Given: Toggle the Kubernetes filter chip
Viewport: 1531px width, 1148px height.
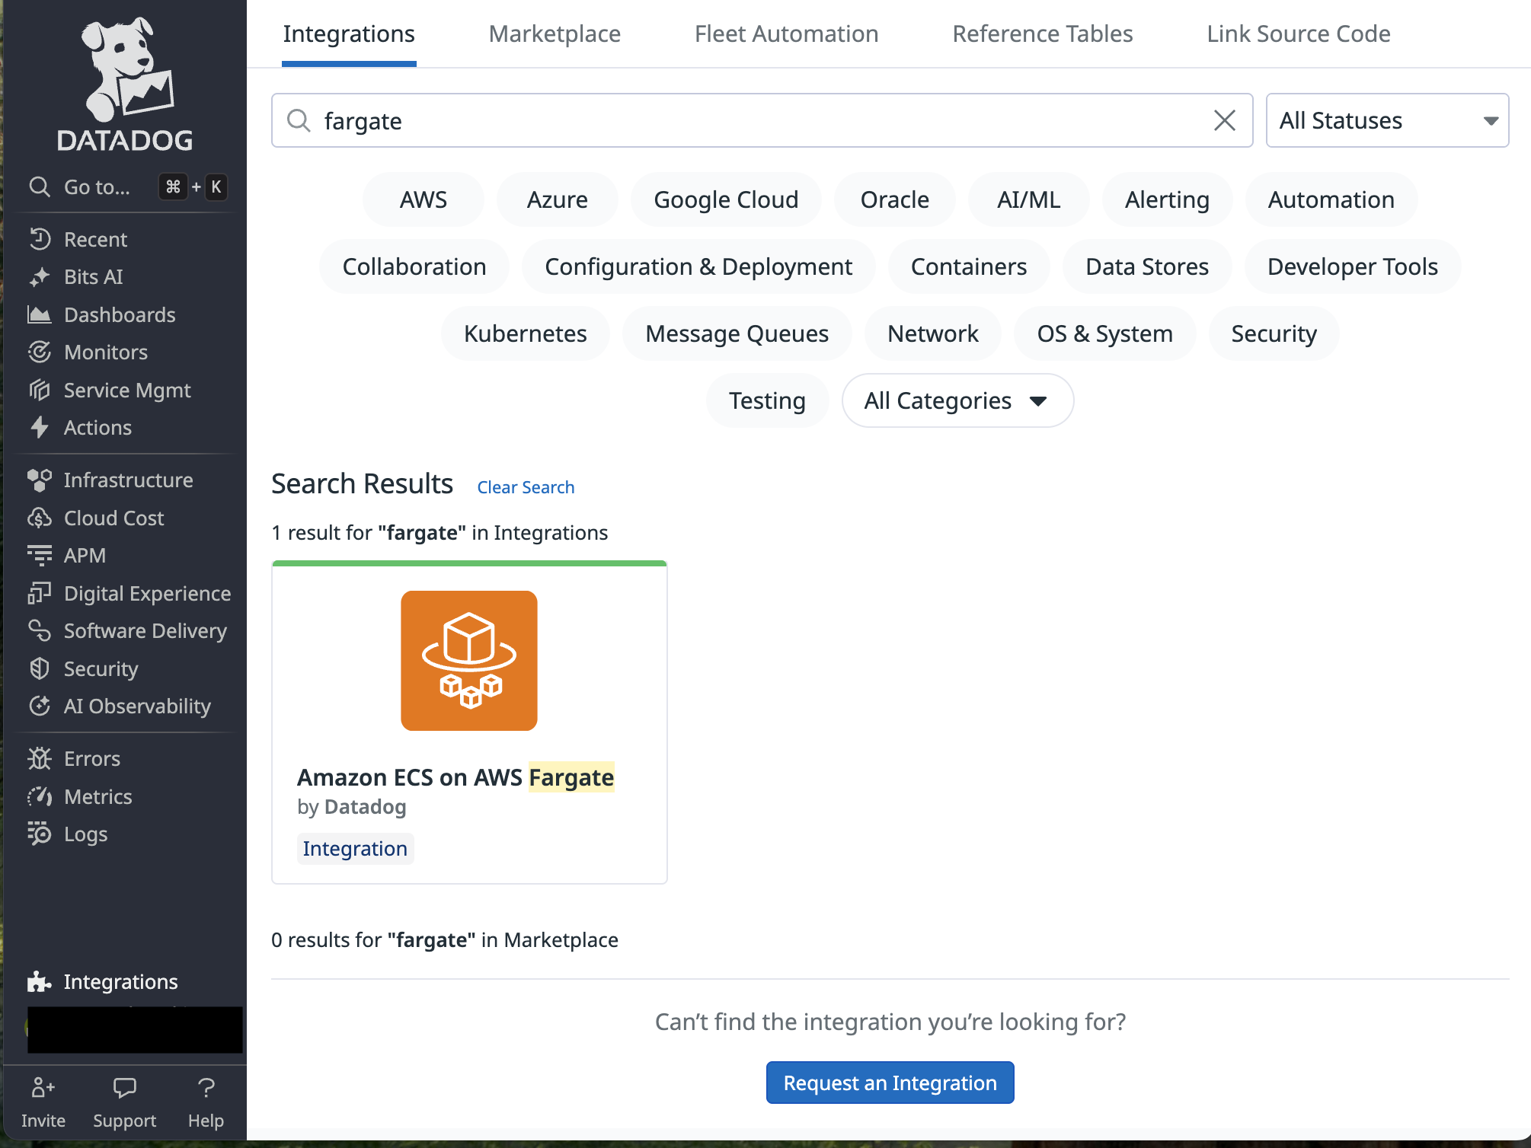Looking at the screenshot, I should [525, 333].
